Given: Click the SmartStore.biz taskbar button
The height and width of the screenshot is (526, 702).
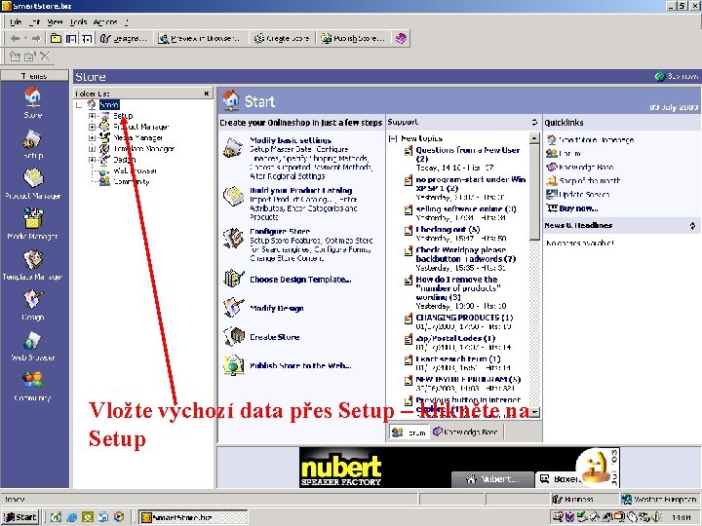Looking at the screenshot, I should pyautogui.click(x=192, y=517).
